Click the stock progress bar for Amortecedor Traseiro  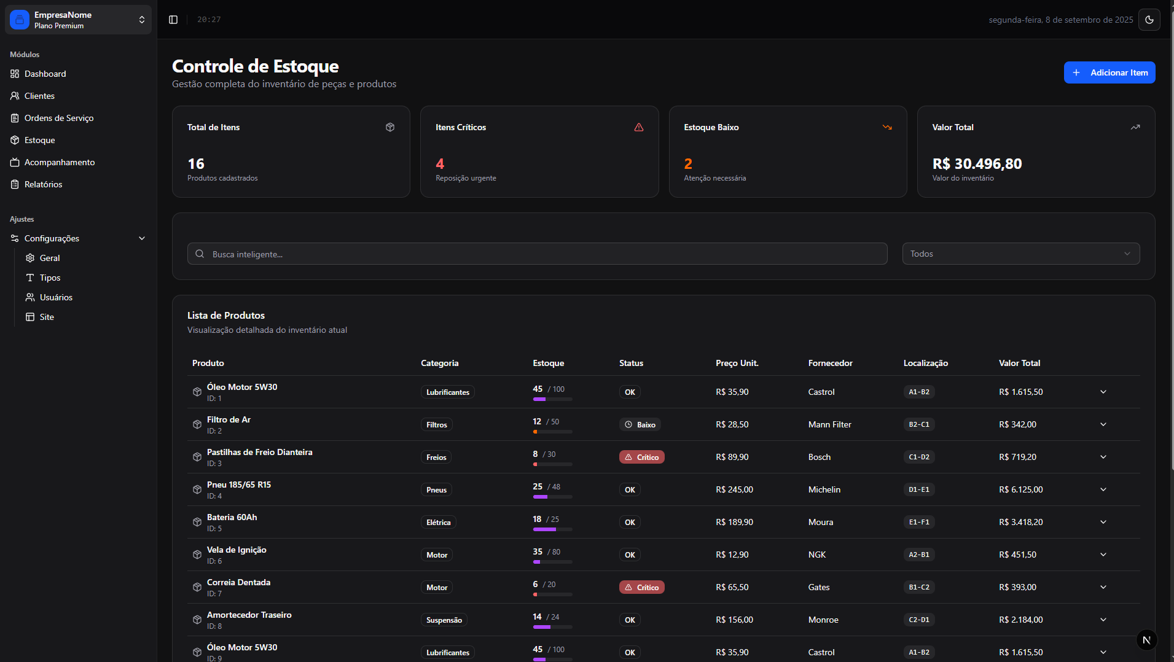(x=552, y=627)
